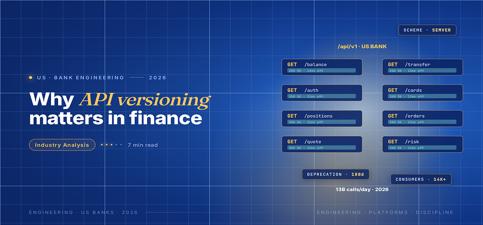Click the 200 OK status bar under /risk
This screenshot has height=225, width=483.
tap(422, 148)
